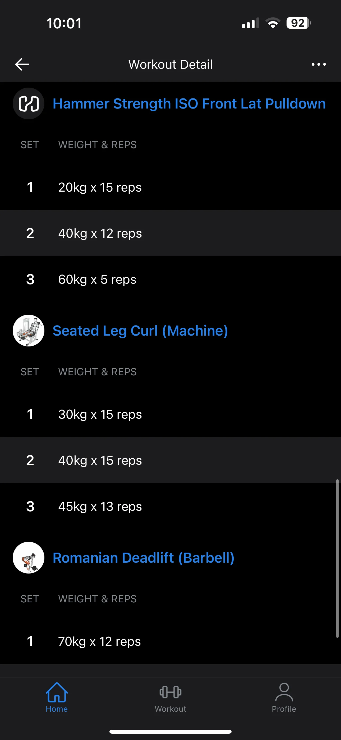
Task: Tap the Hammer Strength exercise icon
Action: point(29,103)
